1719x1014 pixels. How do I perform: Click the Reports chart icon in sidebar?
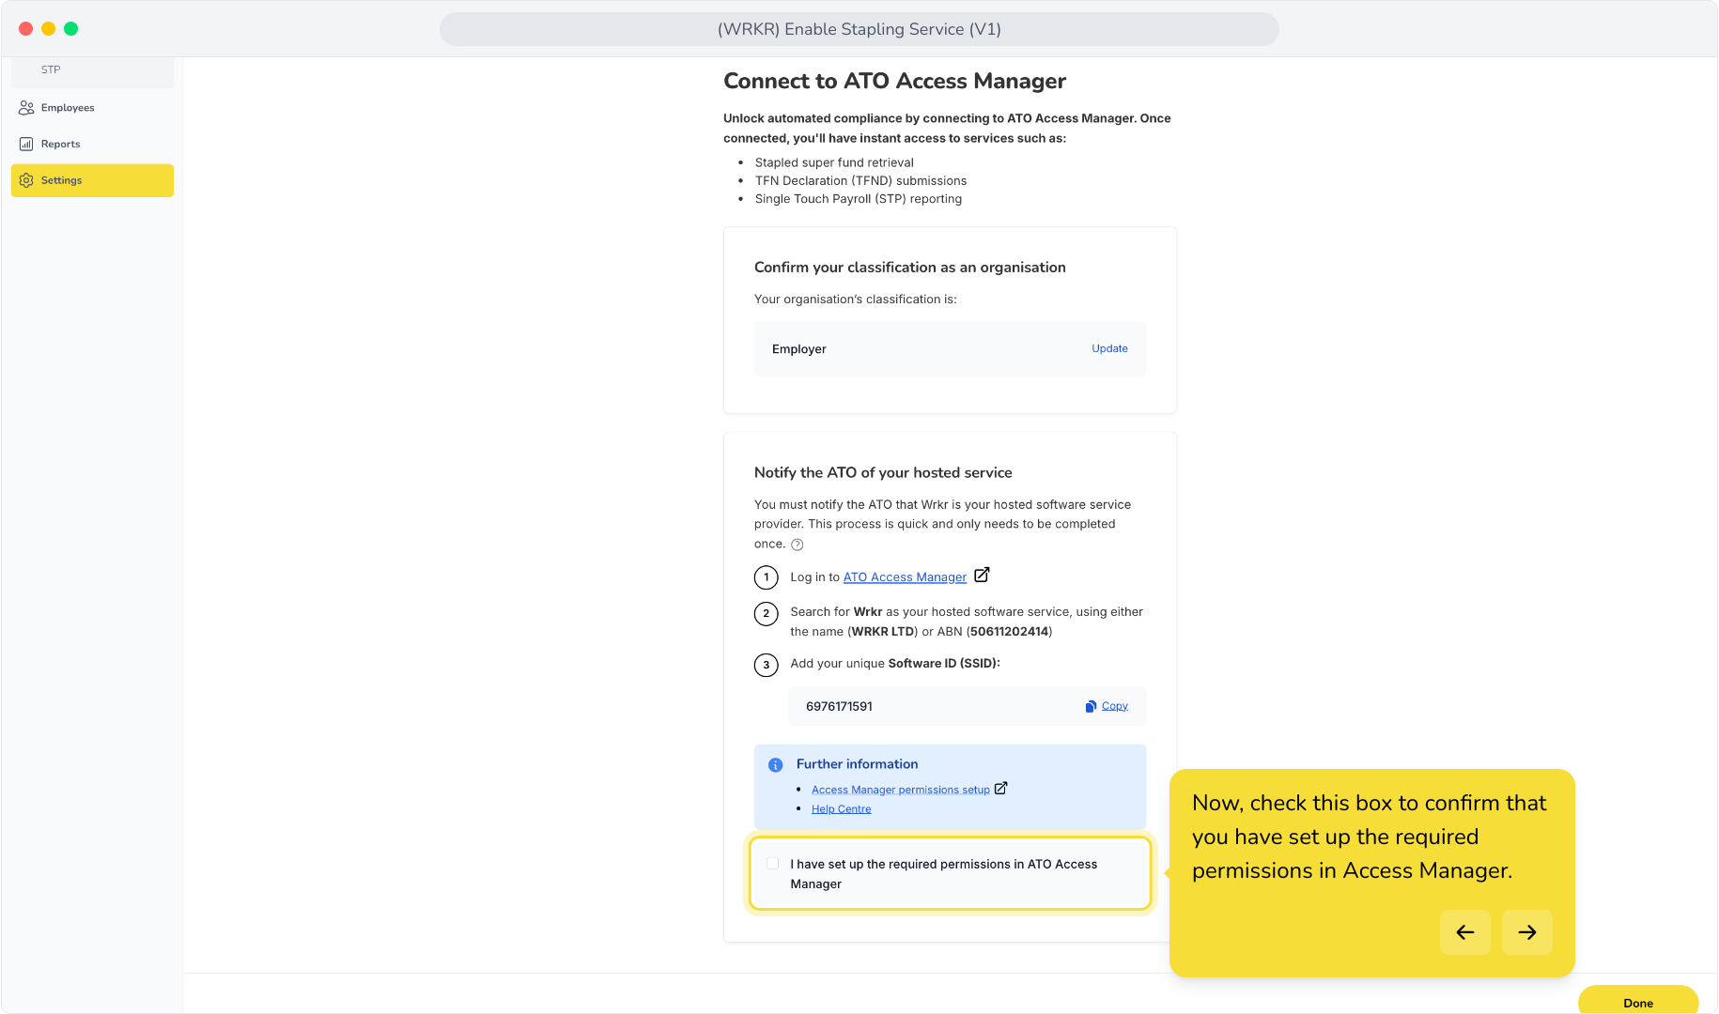click(26, 145)
